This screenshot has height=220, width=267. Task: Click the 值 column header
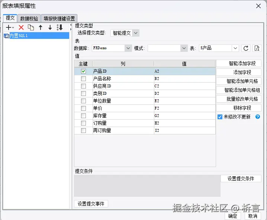pyautogui.click(x=184, y=64)
